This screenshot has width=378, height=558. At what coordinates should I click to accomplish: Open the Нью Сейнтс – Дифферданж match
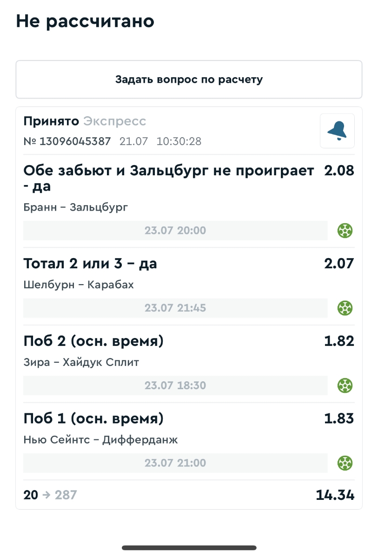point(100,440)
